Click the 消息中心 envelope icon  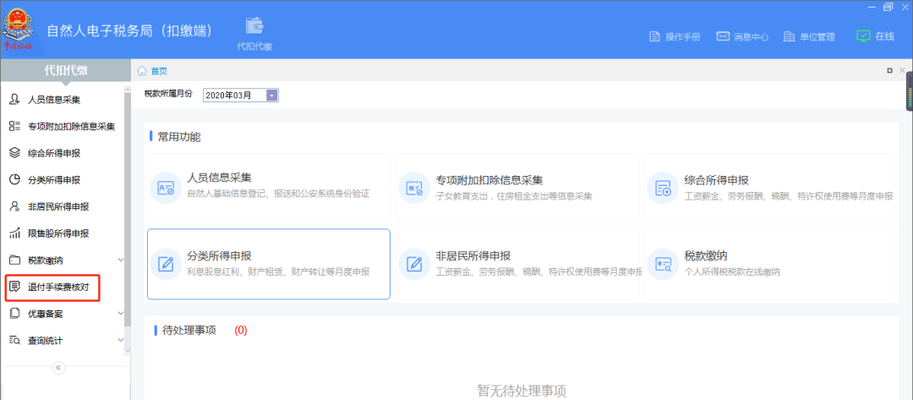pyautogui.click(x=723, y=36)
